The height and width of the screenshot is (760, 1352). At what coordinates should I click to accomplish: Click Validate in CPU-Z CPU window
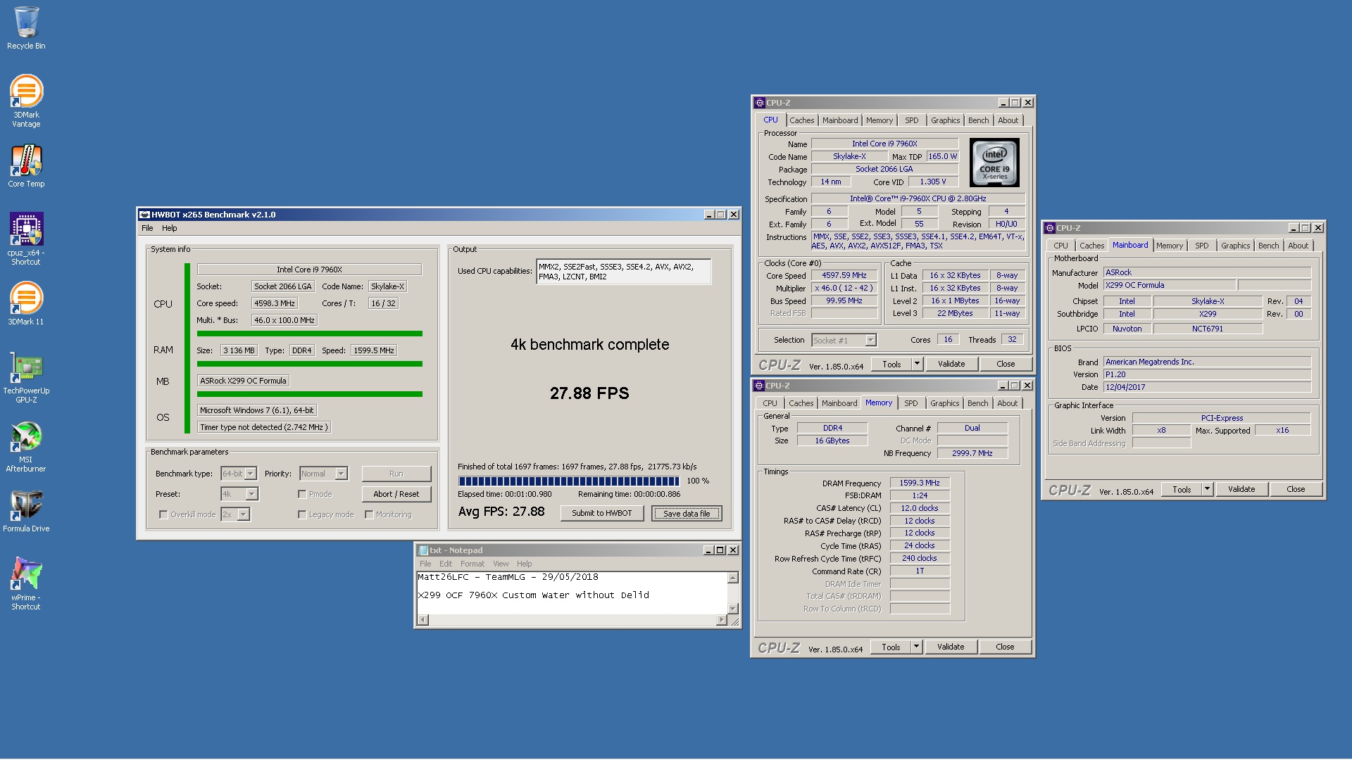click(x=951, y=364)
